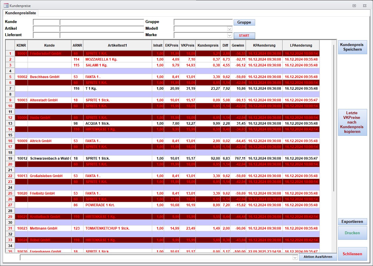Open the Kundenpreisliste tab
This screenshot has height=266, width=373.
click(x=20, y=13)
